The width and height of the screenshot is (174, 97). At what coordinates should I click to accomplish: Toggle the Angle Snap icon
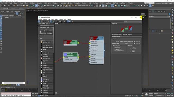coord(67,5)
